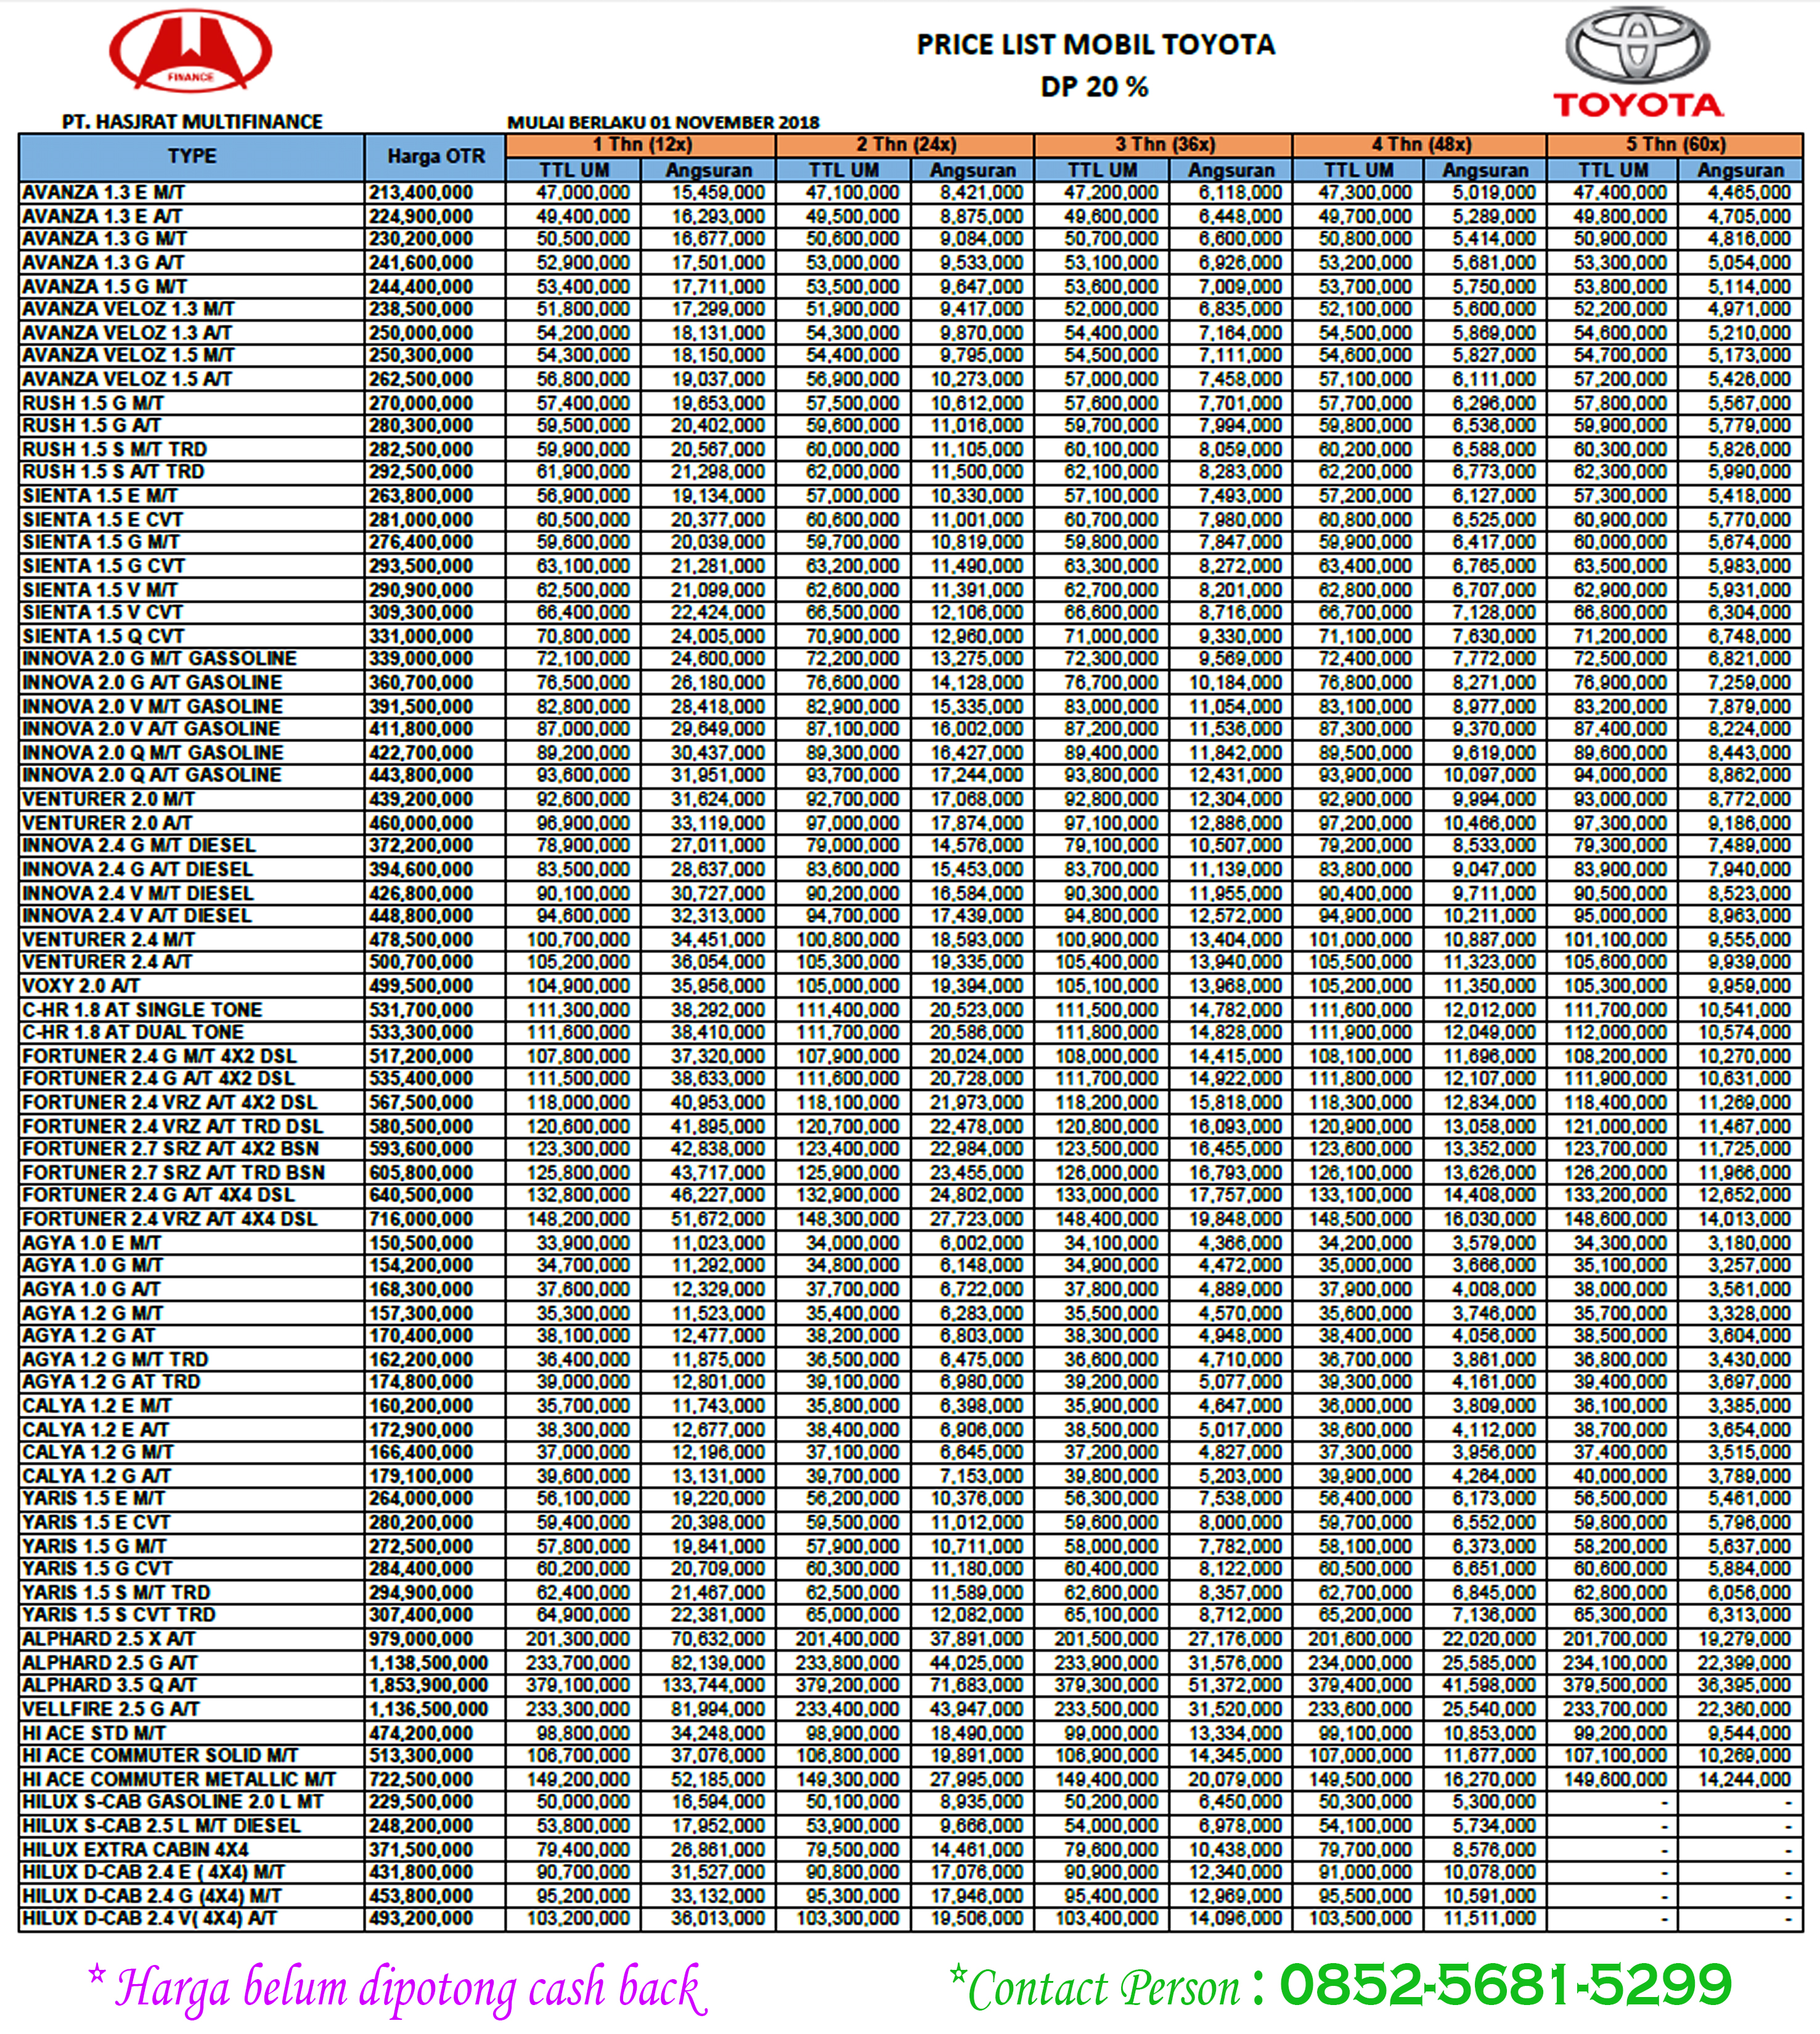Select HI ACE COMMUTER METALLIC M/T row

(x=910, y=1779)
